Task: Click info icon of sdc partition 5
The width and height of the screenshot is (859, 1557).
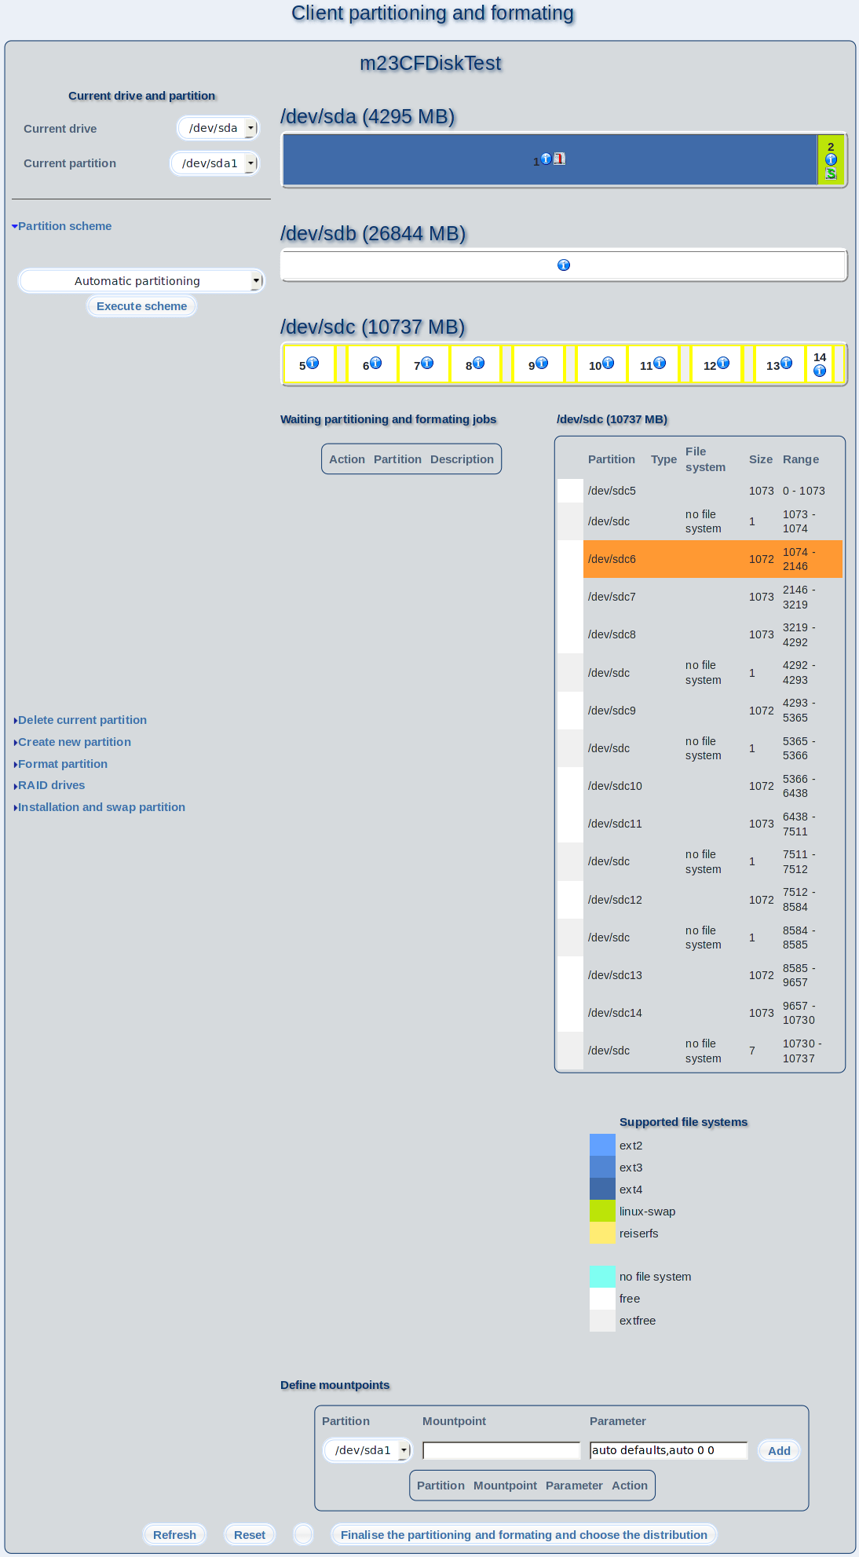Action: pyautogui.click(x=313, y=363)
